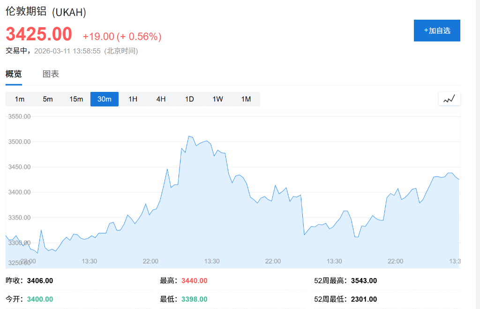
Task: Select the 概览 tab
Action: coord(13,74)
